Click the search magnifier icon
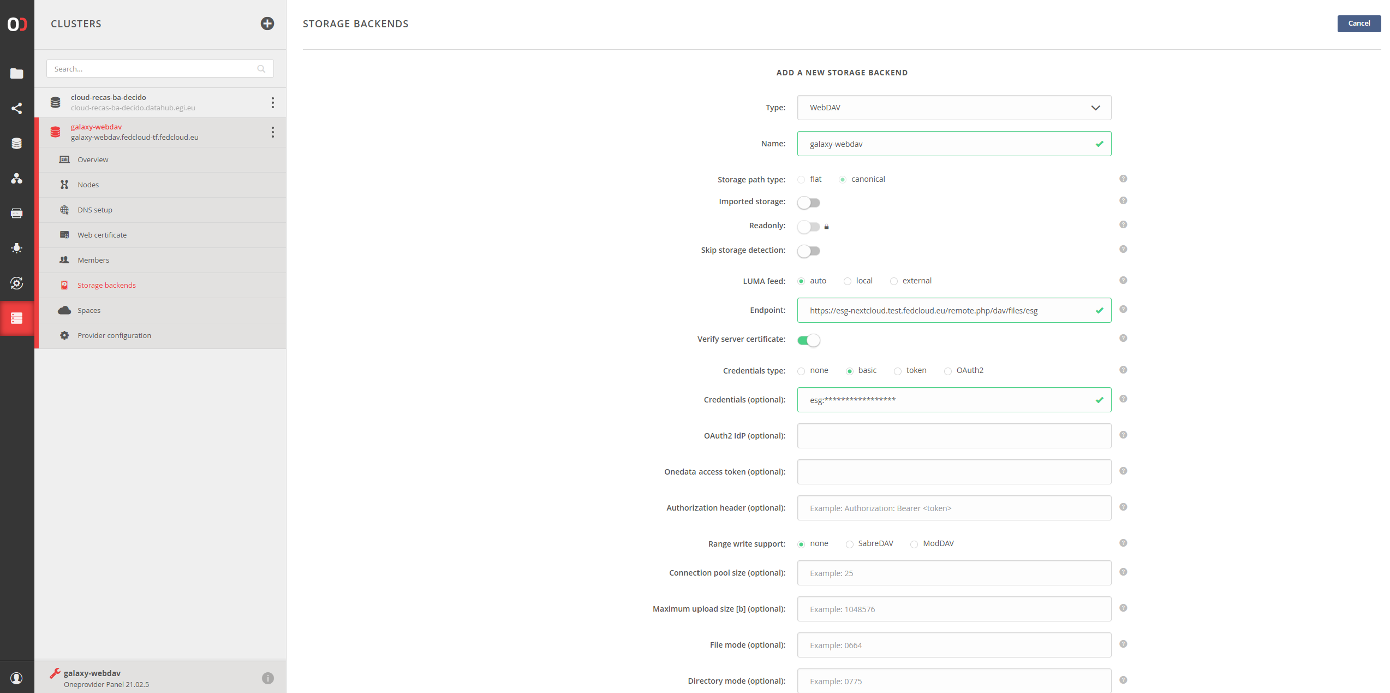 [x=261, y=69]
